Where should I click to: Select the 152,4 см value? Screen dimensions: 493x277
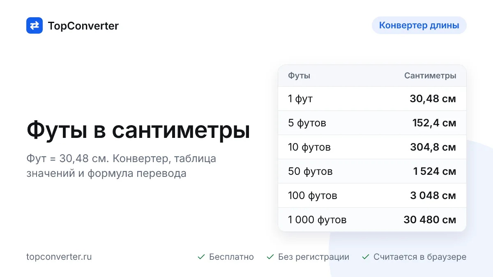pyautogui.click(x=434, y=123)
